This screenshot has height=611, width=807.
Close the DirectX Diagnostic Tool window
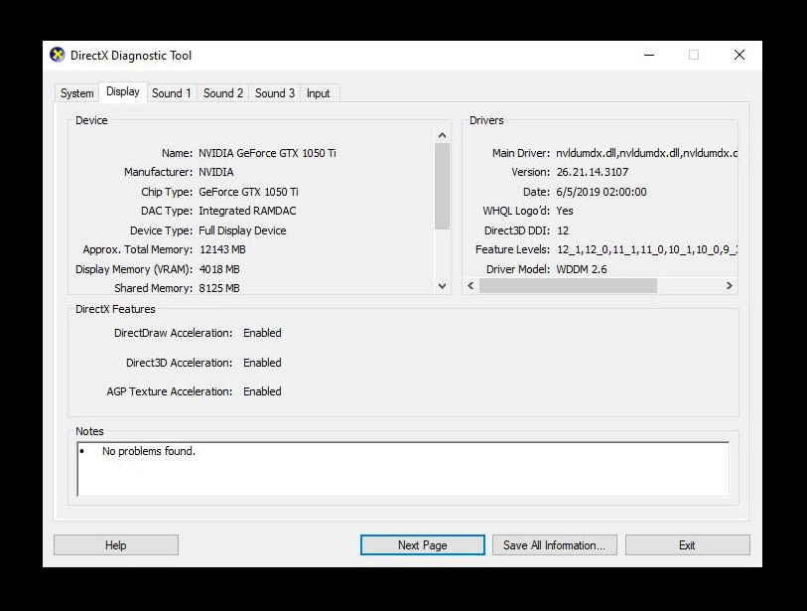740,55
